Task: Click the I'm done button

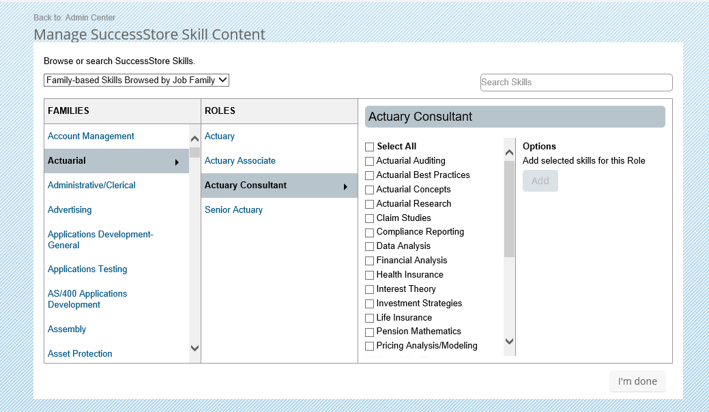Action: point(637,381)
